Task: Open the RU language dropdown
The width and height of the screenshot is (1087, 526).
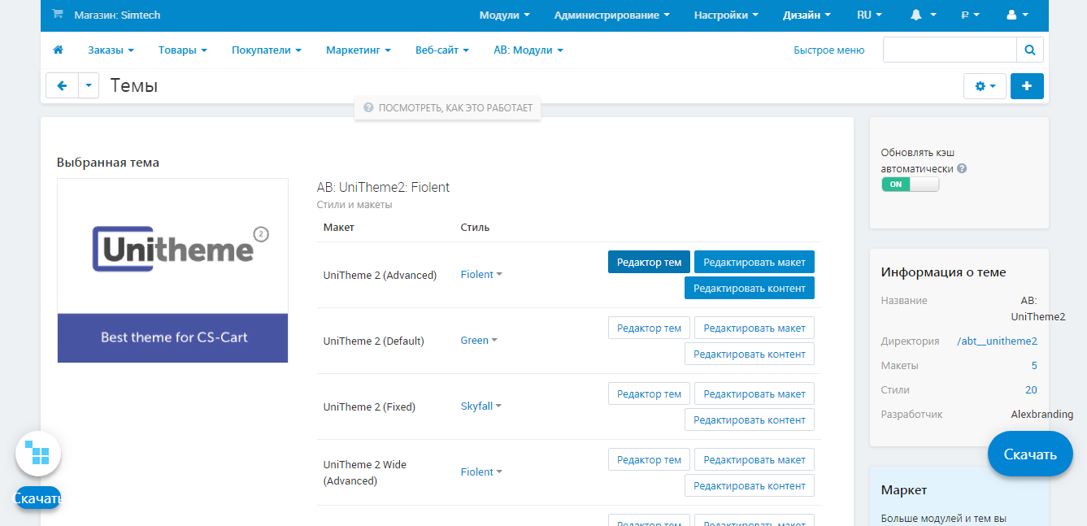Action: click(x=869, y=15)
